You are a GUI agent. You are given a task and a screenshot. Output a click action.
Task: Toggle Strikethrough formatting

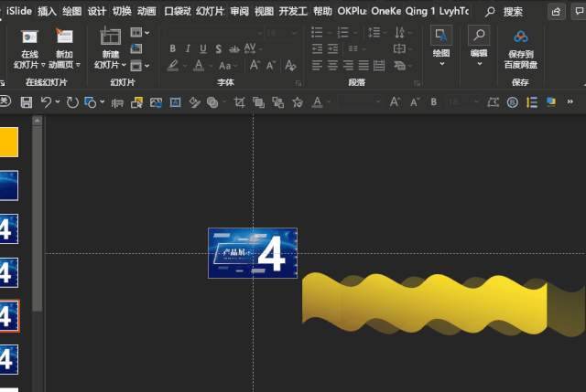[234, 48]
